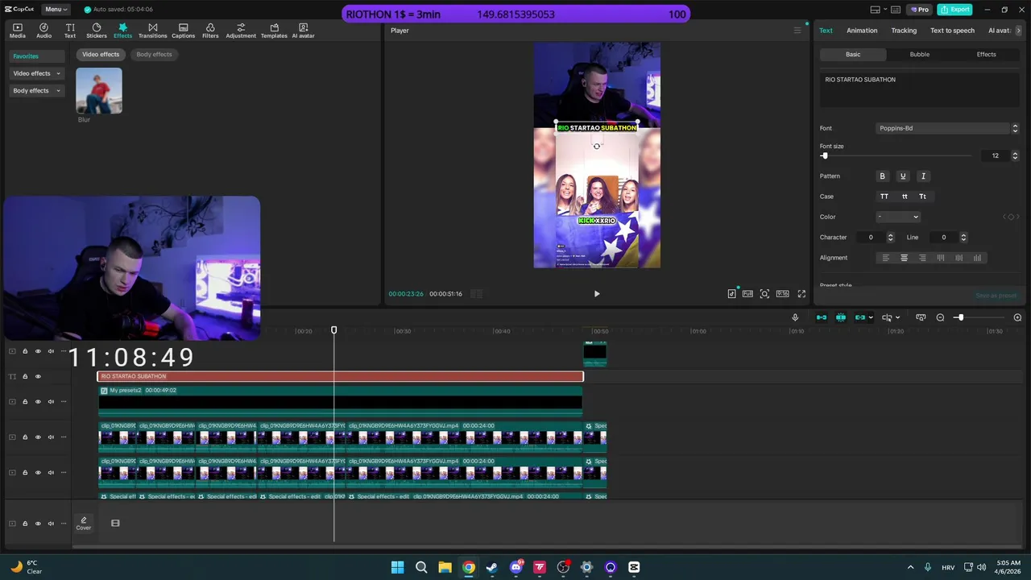The width and height of the screenshot is (1031, 580).
Task: Adjust the font size stepper
Action: (1015, 155)
